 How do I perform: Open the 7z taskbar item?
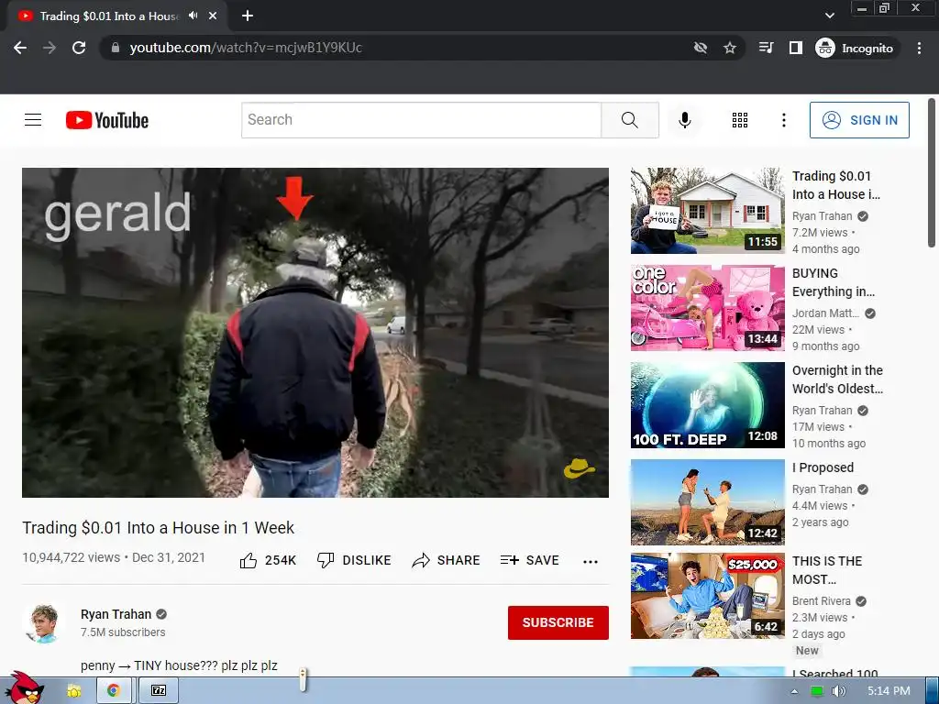pyautogui.click(x=159, y=691)
